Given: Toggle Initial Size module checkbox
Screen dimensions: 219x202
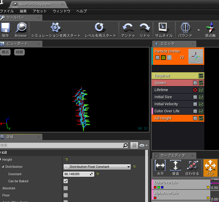Looking at the screenshot, I should pos(195,97).
